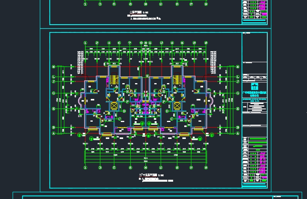Select axis bubble E on the right side
Screen dimensions: 307x199
pos(238,108)
